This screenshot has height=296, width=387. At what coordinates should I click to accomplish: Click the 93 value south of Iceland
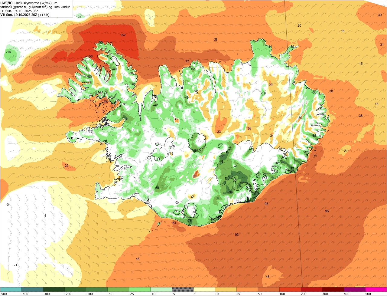[x=237, y=235]
